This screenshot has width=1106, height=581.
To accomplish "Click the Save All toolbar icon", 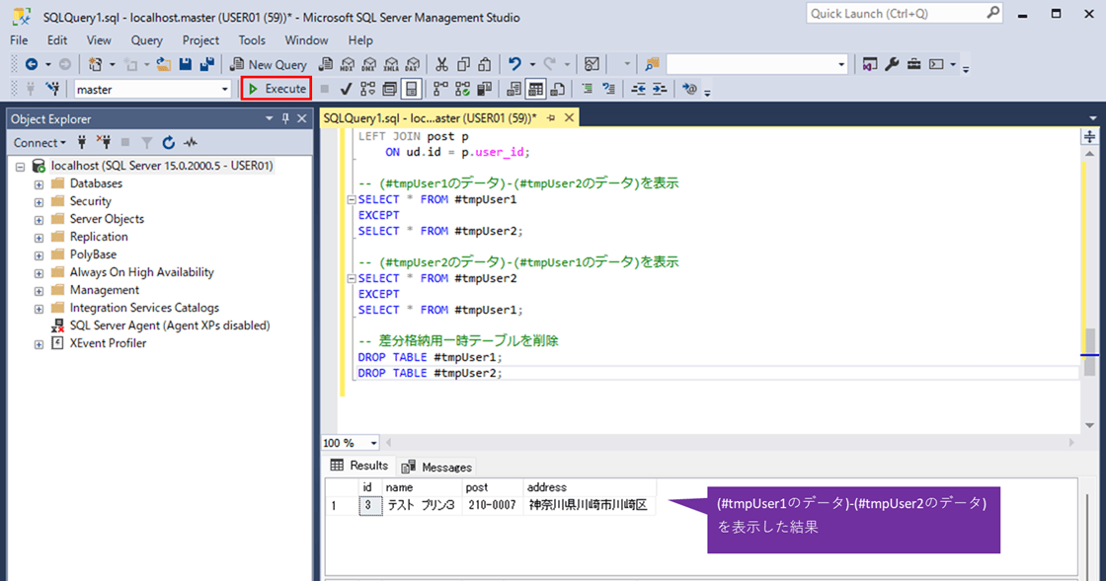I will coord(207,64).
